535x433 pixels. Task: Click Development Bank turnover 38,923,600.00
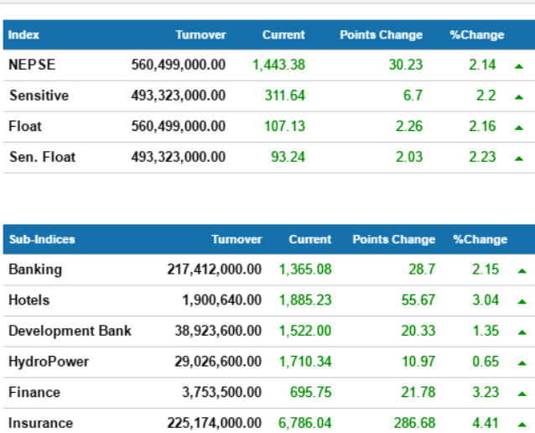pos(218,331)
